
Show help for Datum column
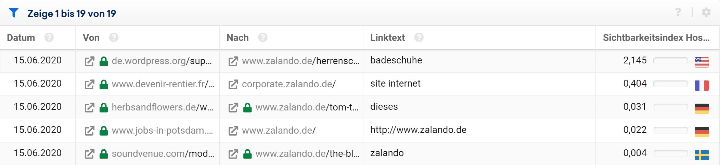tap(49, 37)
